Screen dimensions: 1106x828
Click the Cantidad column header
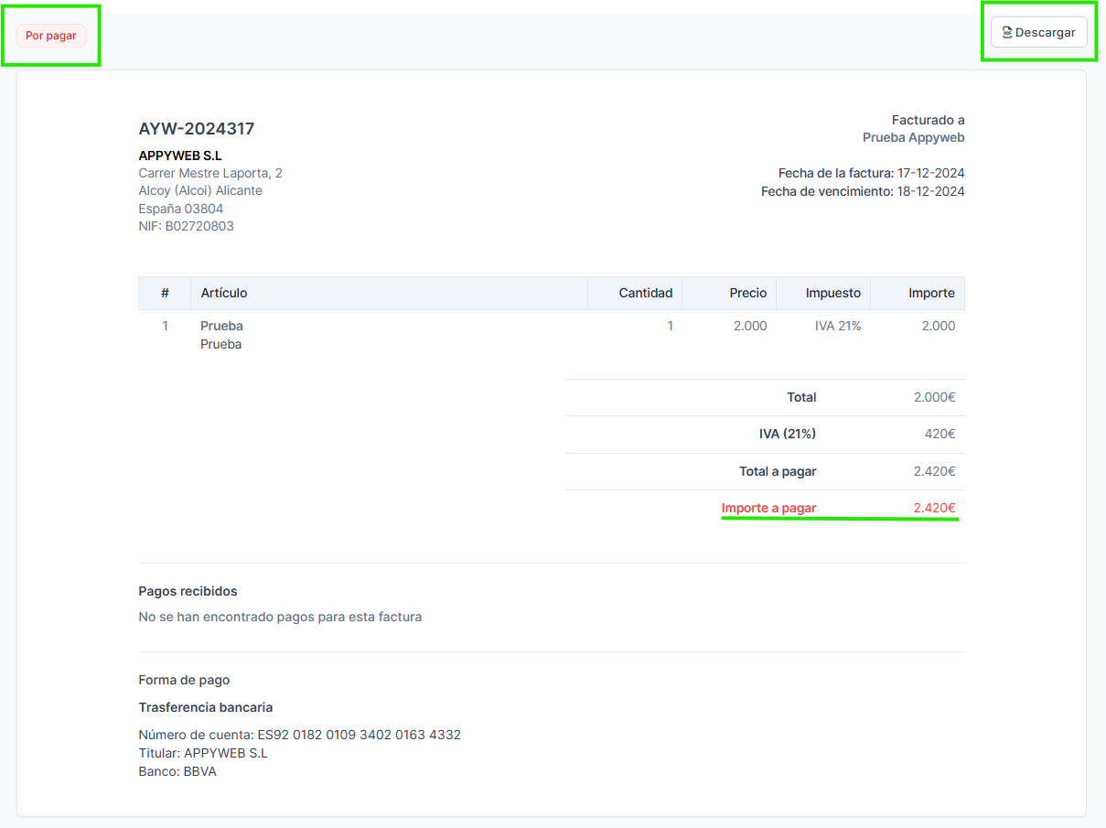645,293
